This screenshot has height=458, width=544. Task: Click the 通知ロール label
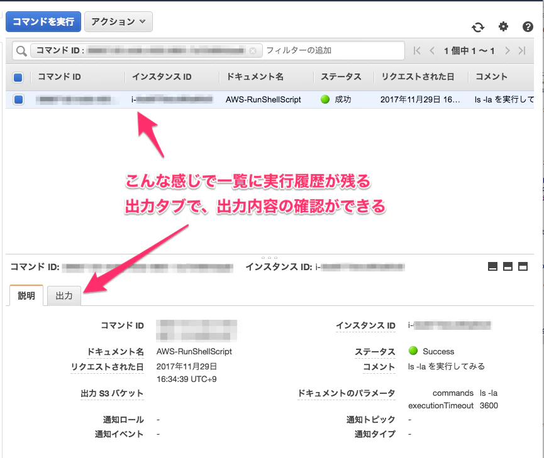coord(123,420)
